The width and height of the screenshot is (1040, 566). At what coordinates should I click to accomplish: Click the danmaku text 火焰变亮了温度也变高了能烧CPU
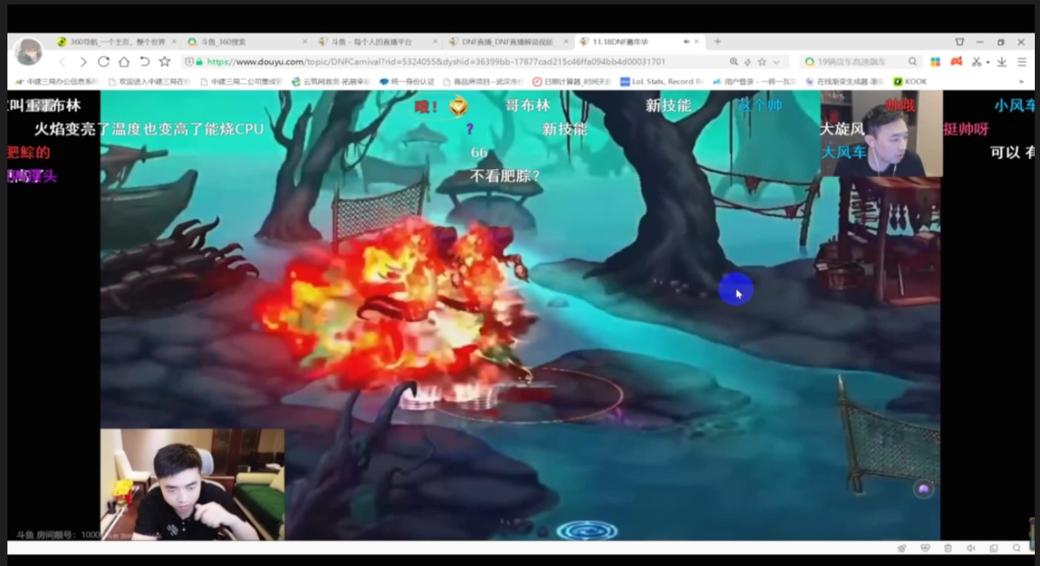click(x=149, y=129)
